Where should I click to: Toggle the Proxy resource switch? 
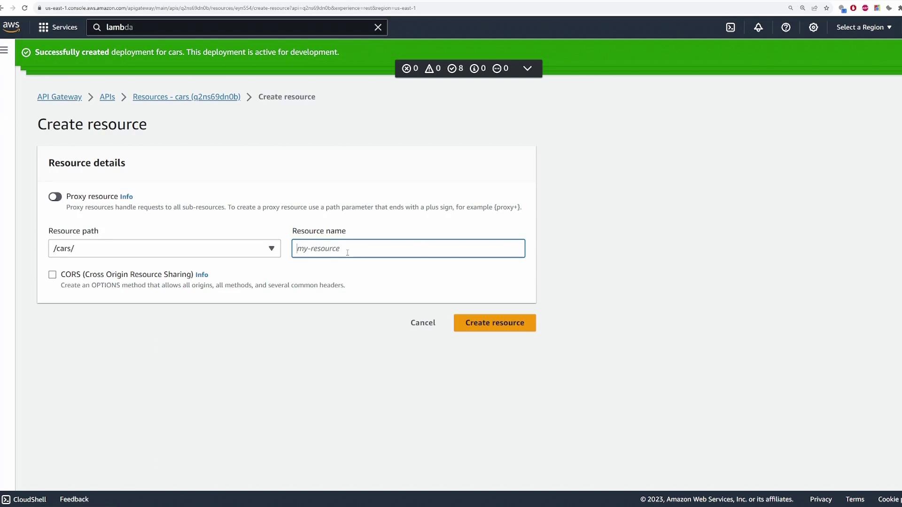point(55,197)
